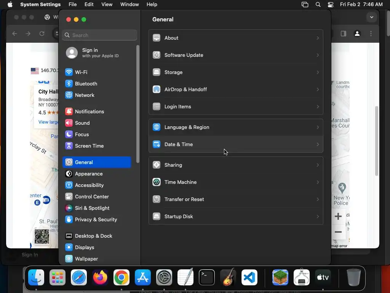Screen dimensions: 390x293
Task: Open Screen Time in the sidebar
Action: [x=97, y=146]
